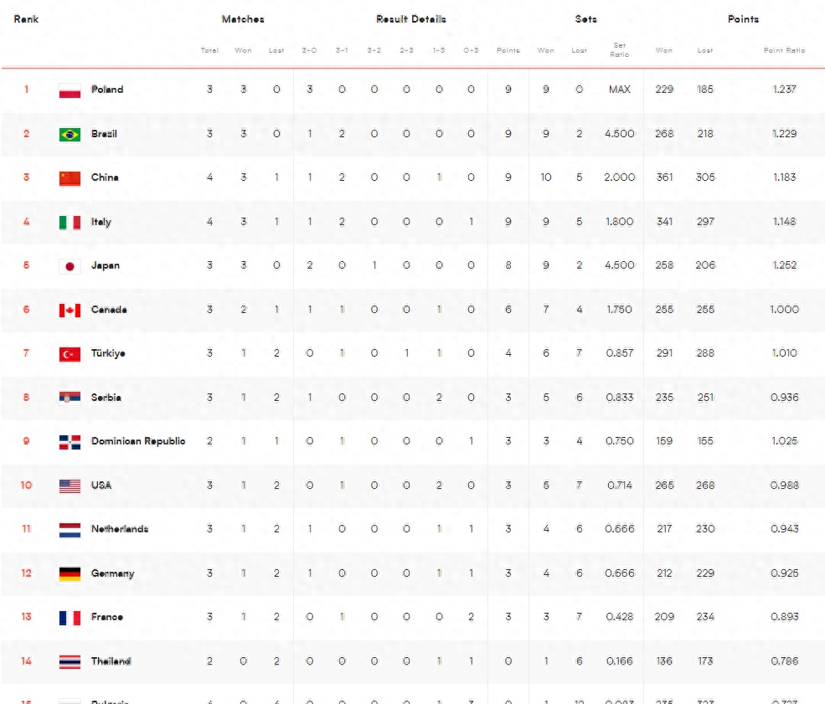Click the Serbia flag icon
This screenshot has width=825, height=704.
pos(70,398)
